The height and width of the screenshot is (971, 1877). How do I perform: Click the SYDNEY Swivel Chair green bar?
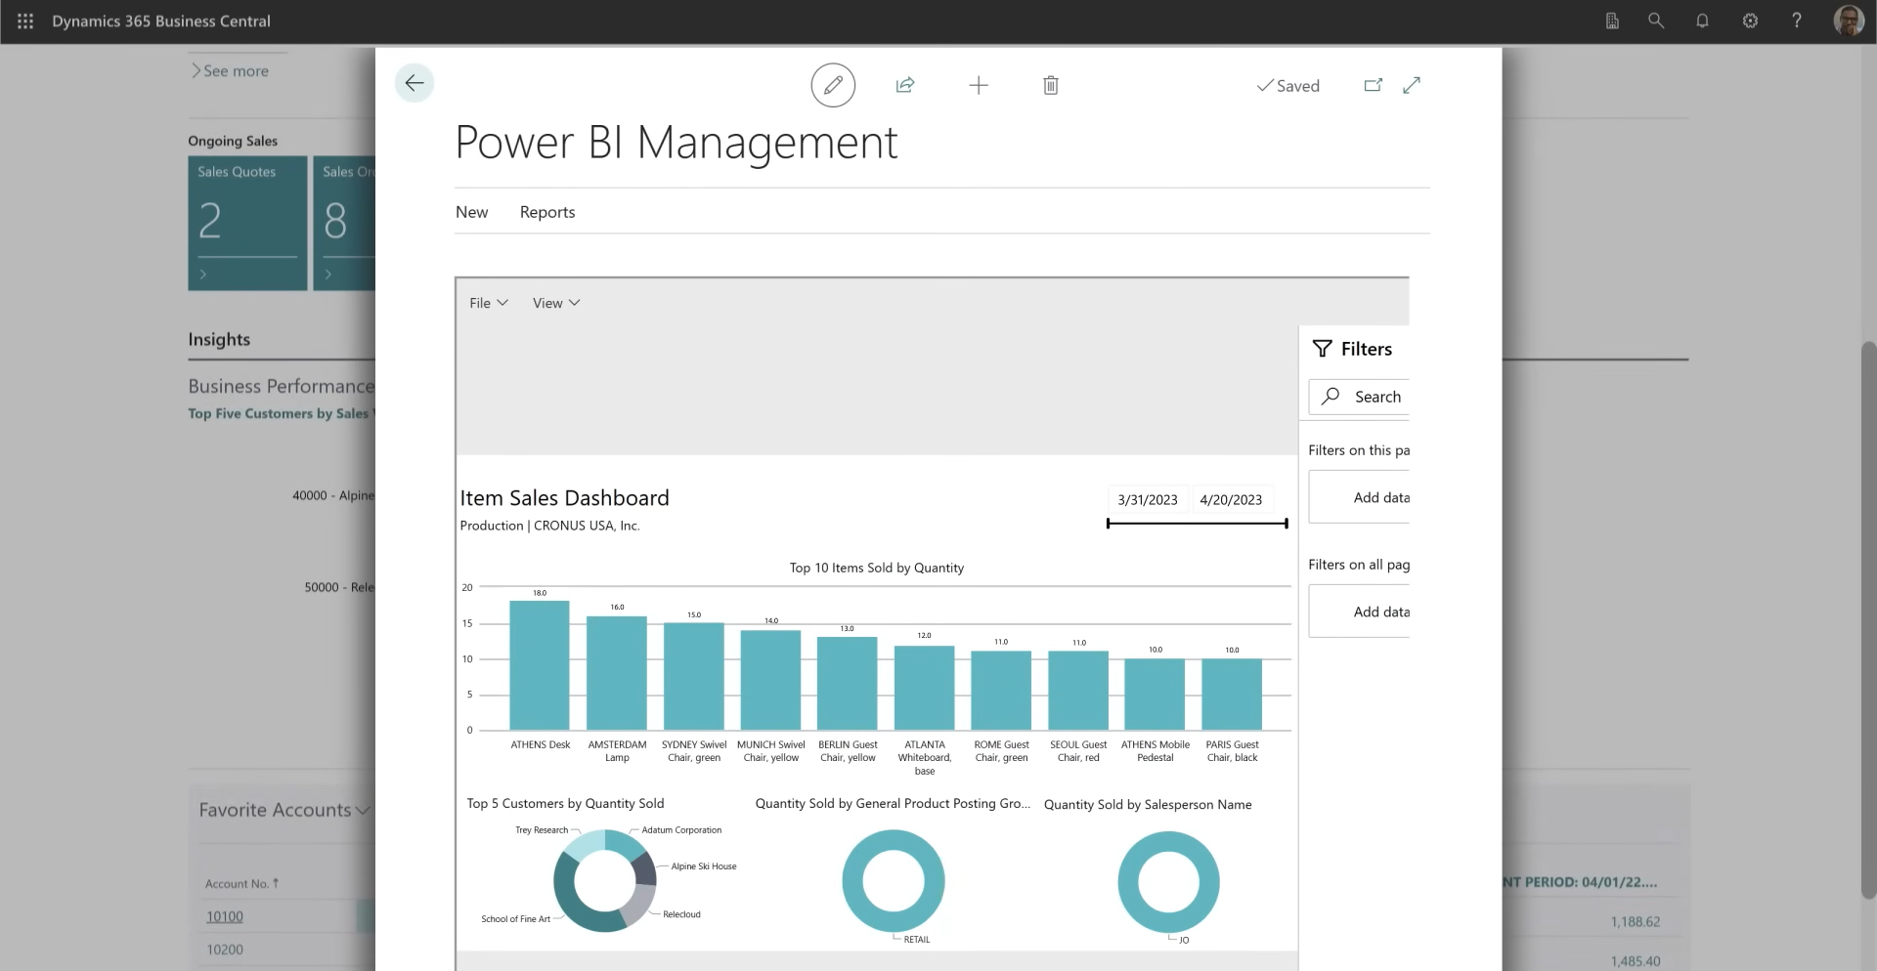click(x=694, y=676)
